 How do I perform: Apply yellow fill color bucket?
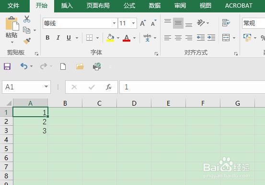(110, 38)
